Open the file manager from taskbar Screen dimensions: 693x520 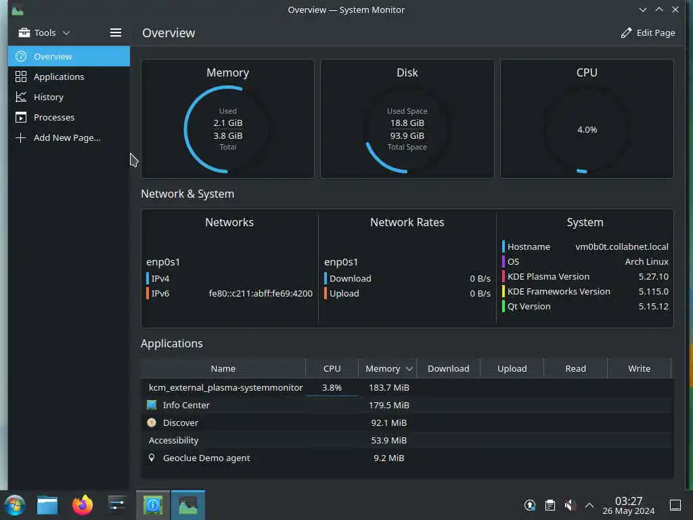point(47,505)
